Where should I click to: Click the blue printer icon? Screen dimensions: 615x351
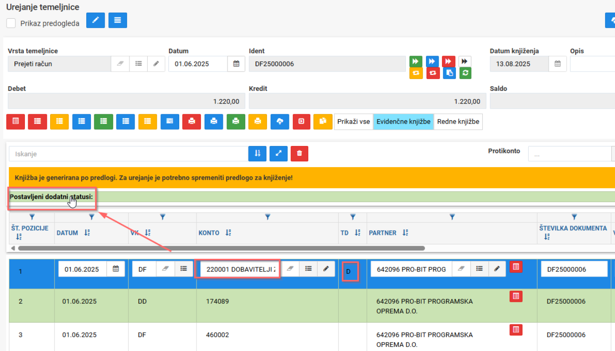(214, 122)
